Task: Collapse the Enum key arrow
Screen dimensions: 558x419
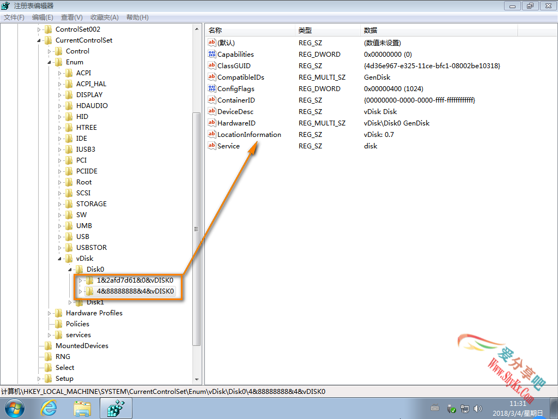Action: click(x=49, y=62)
